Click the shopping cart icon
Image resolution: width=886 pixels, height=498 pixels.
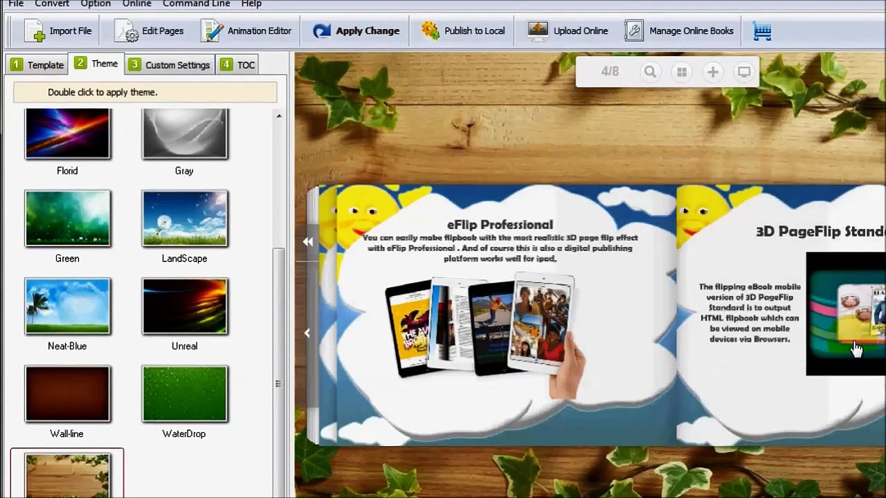pos(762,31)
